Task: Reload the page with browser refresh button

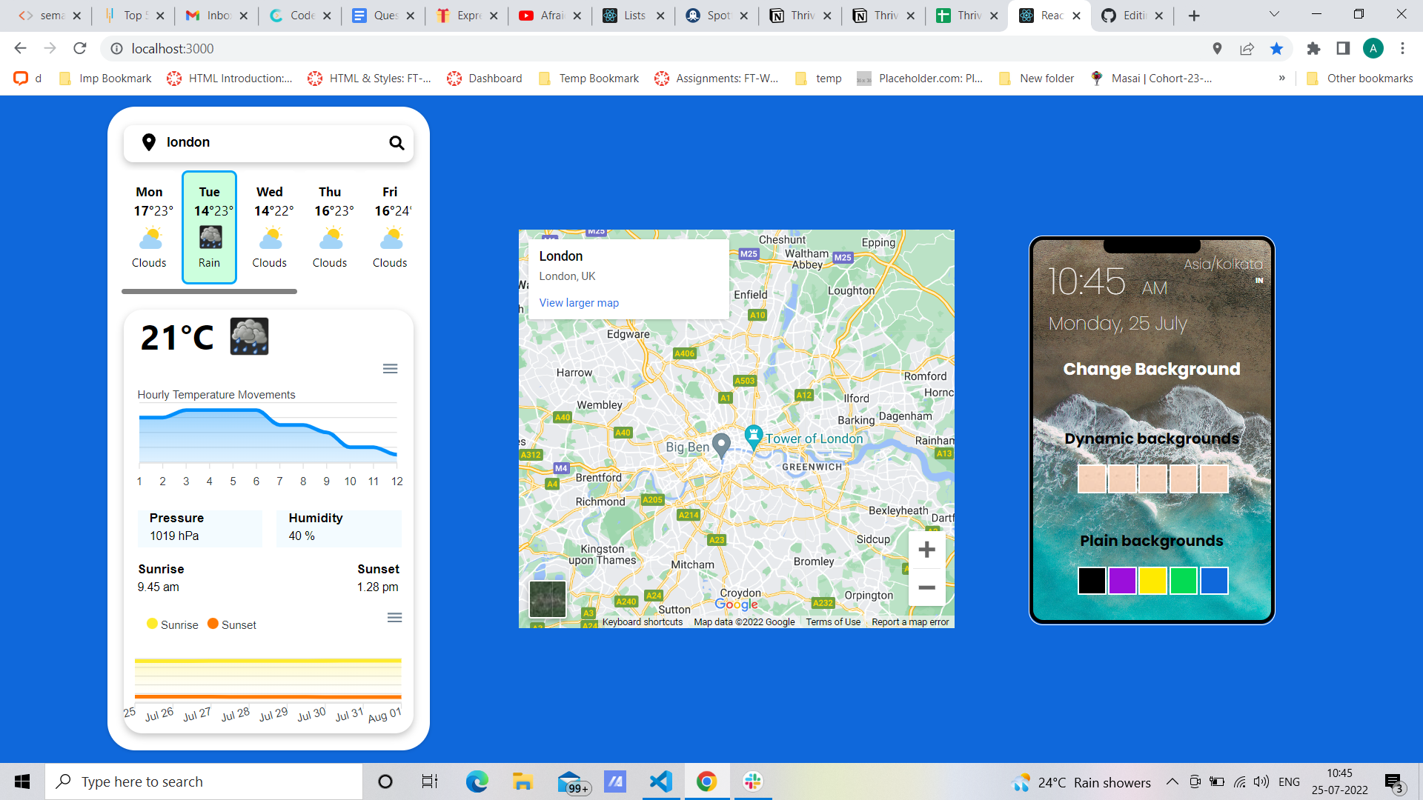Action: [80, 49]
